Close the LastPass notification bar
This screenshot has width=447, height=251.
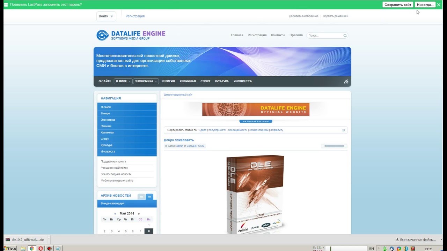tap(439, 5)
